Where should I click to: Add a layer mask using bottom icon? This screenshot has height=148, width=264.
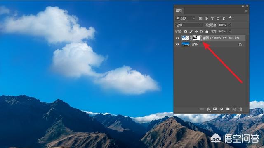click(215, 109)
